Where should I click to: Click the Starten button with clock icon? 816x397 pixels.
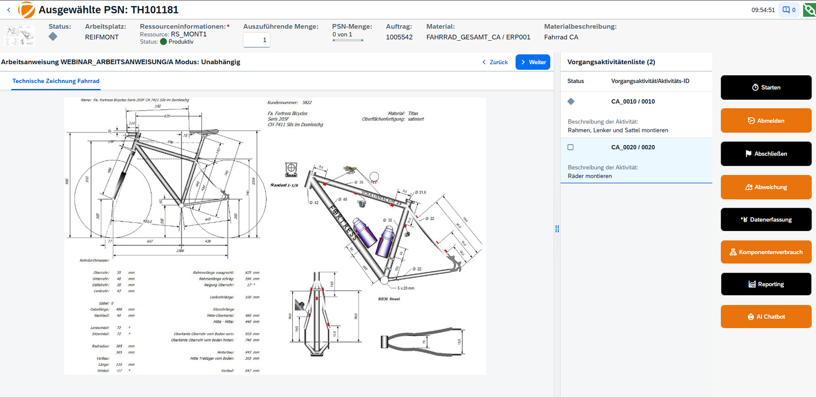coord(766,88)
